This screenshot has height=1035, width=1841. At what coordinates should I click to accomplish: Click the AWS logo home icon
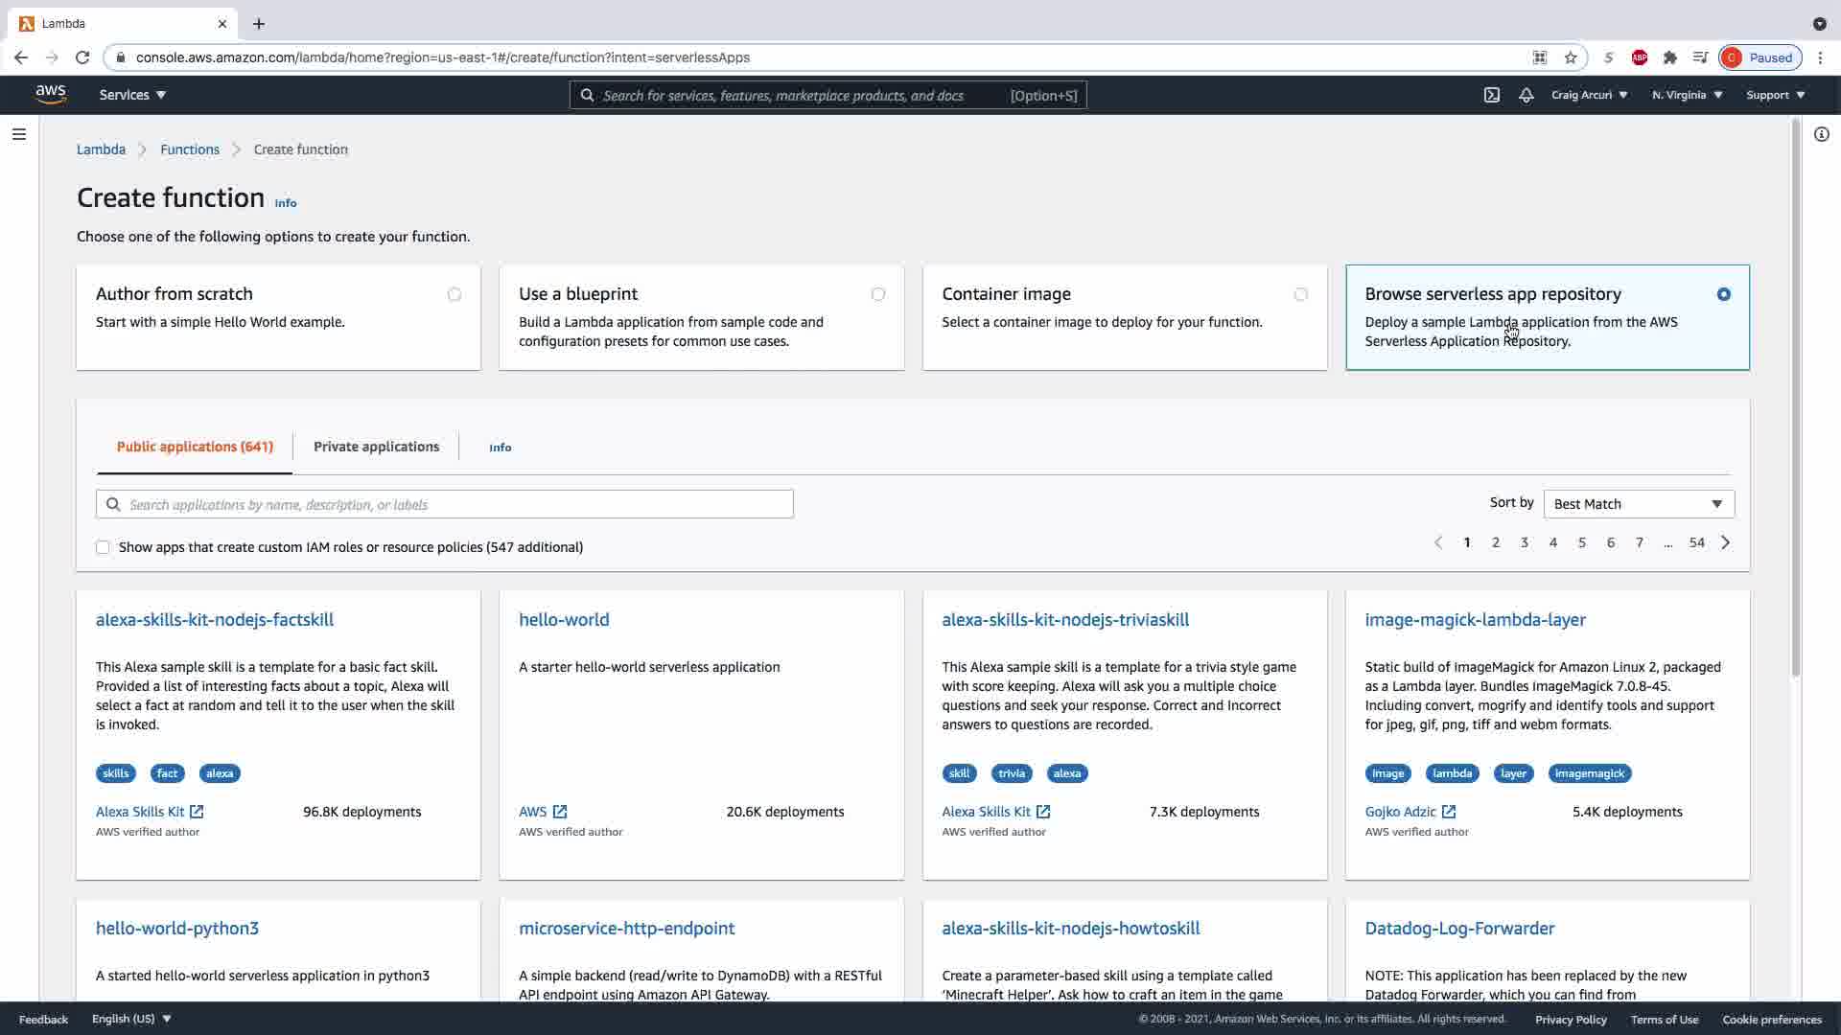(x=51, y=94)
